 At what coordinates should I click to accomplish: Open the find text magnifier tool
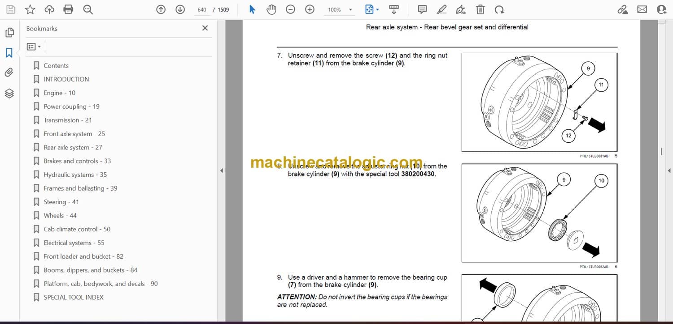pyautogui.click(x=88, y=9)
